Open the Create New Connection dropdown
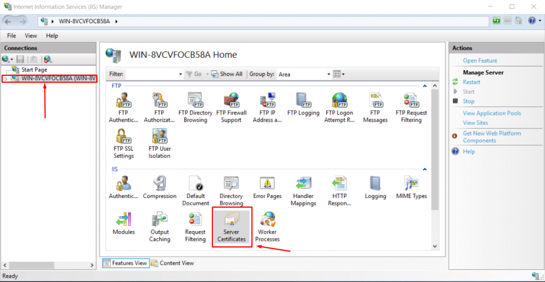The height and width of the screenshot is (282, 545). 7,59
